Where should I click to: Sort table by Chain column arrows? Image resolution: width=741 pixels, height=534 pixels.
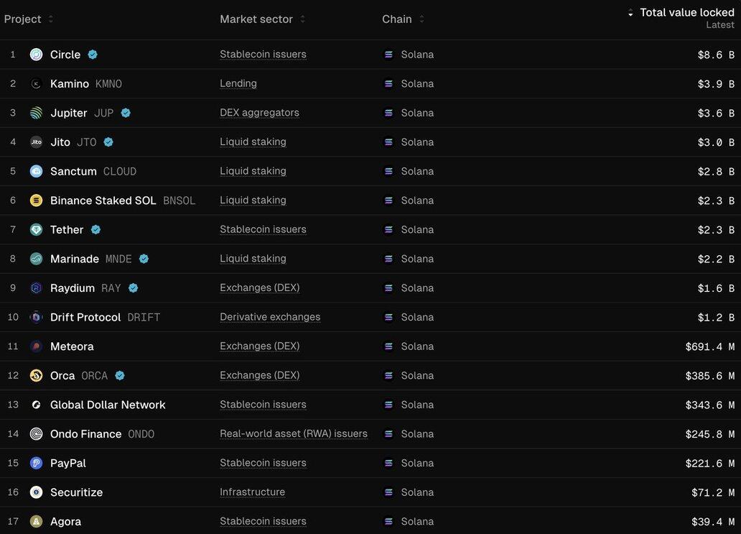point(421,19)
